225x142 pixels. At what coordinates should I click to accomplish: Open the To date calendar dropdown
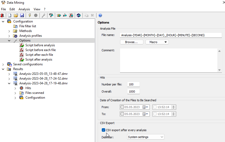tap(145, 114)
